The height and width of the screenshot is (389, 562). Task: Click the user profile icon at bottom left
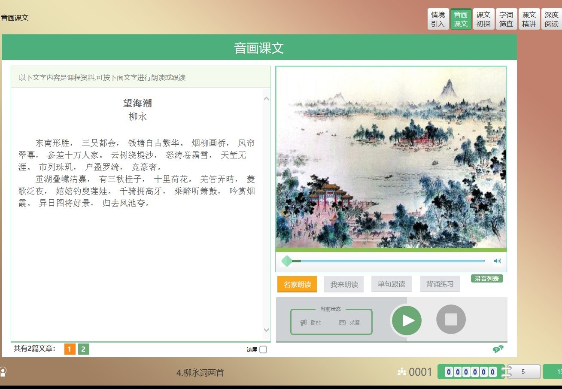[3, 372]
